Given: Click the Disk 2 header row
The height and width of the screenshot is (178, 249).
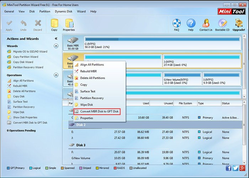Looking at the screenshot, I should coord(155,125).
